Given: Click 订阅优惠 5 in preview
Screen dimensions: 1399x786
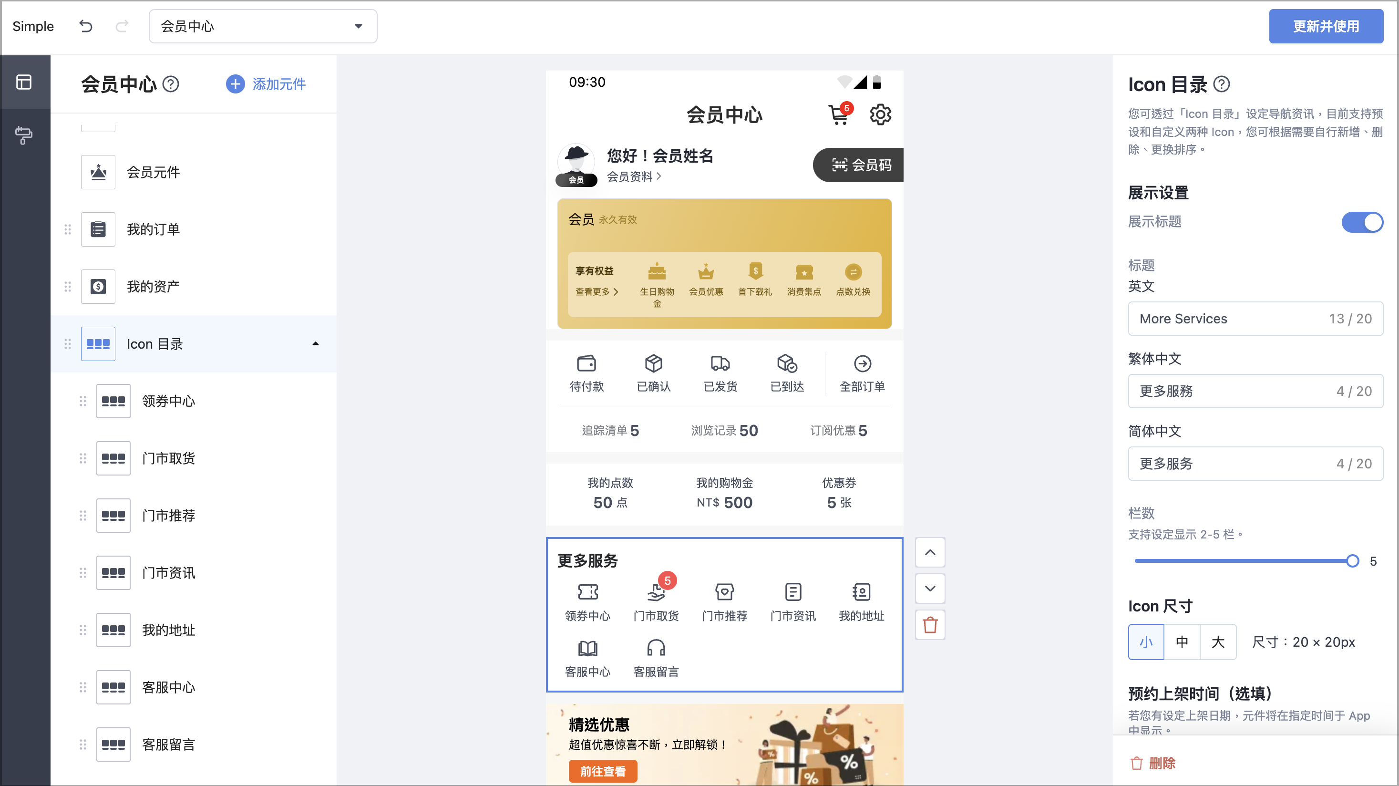Looking at the screenshot, I should tap(839, 430).
